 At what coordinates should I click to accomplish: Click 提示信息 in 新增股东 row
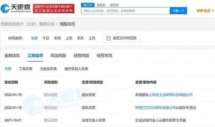(51, 95)
